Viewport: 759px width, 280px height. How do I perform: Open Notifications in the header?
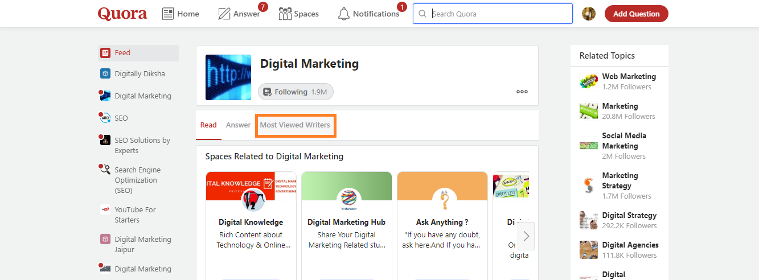click(x=368, y=14)
